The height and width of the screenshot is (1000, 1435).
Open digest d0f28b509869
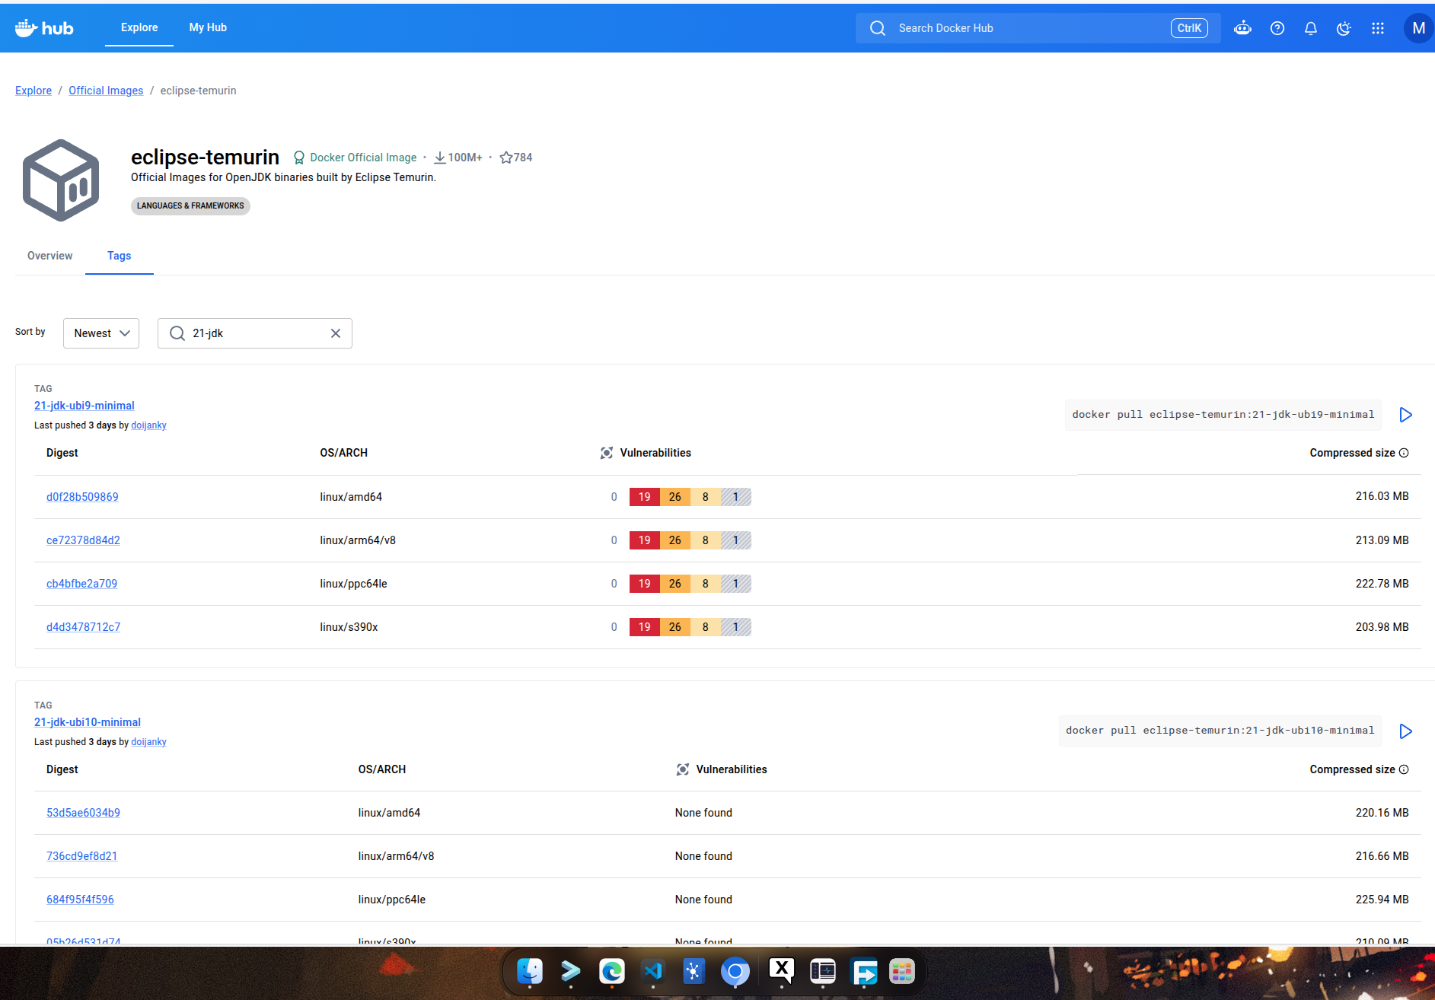click(82, 497)
